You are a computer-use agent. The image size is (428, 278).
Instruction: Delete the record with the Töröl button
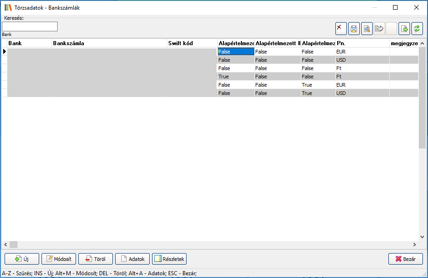pyautogui.click(x=95, y=259)
